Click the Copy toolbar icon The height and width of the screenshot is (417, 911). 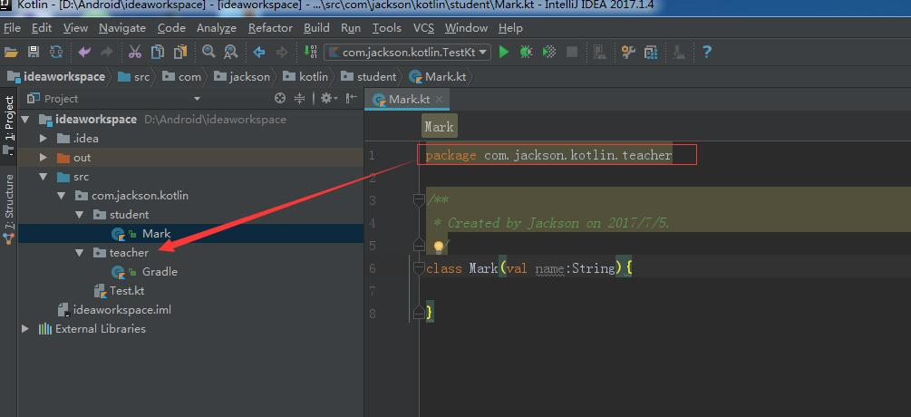point(158,53)
